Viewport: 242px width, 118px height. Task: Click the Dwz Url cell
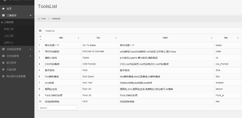click(100, 89)
